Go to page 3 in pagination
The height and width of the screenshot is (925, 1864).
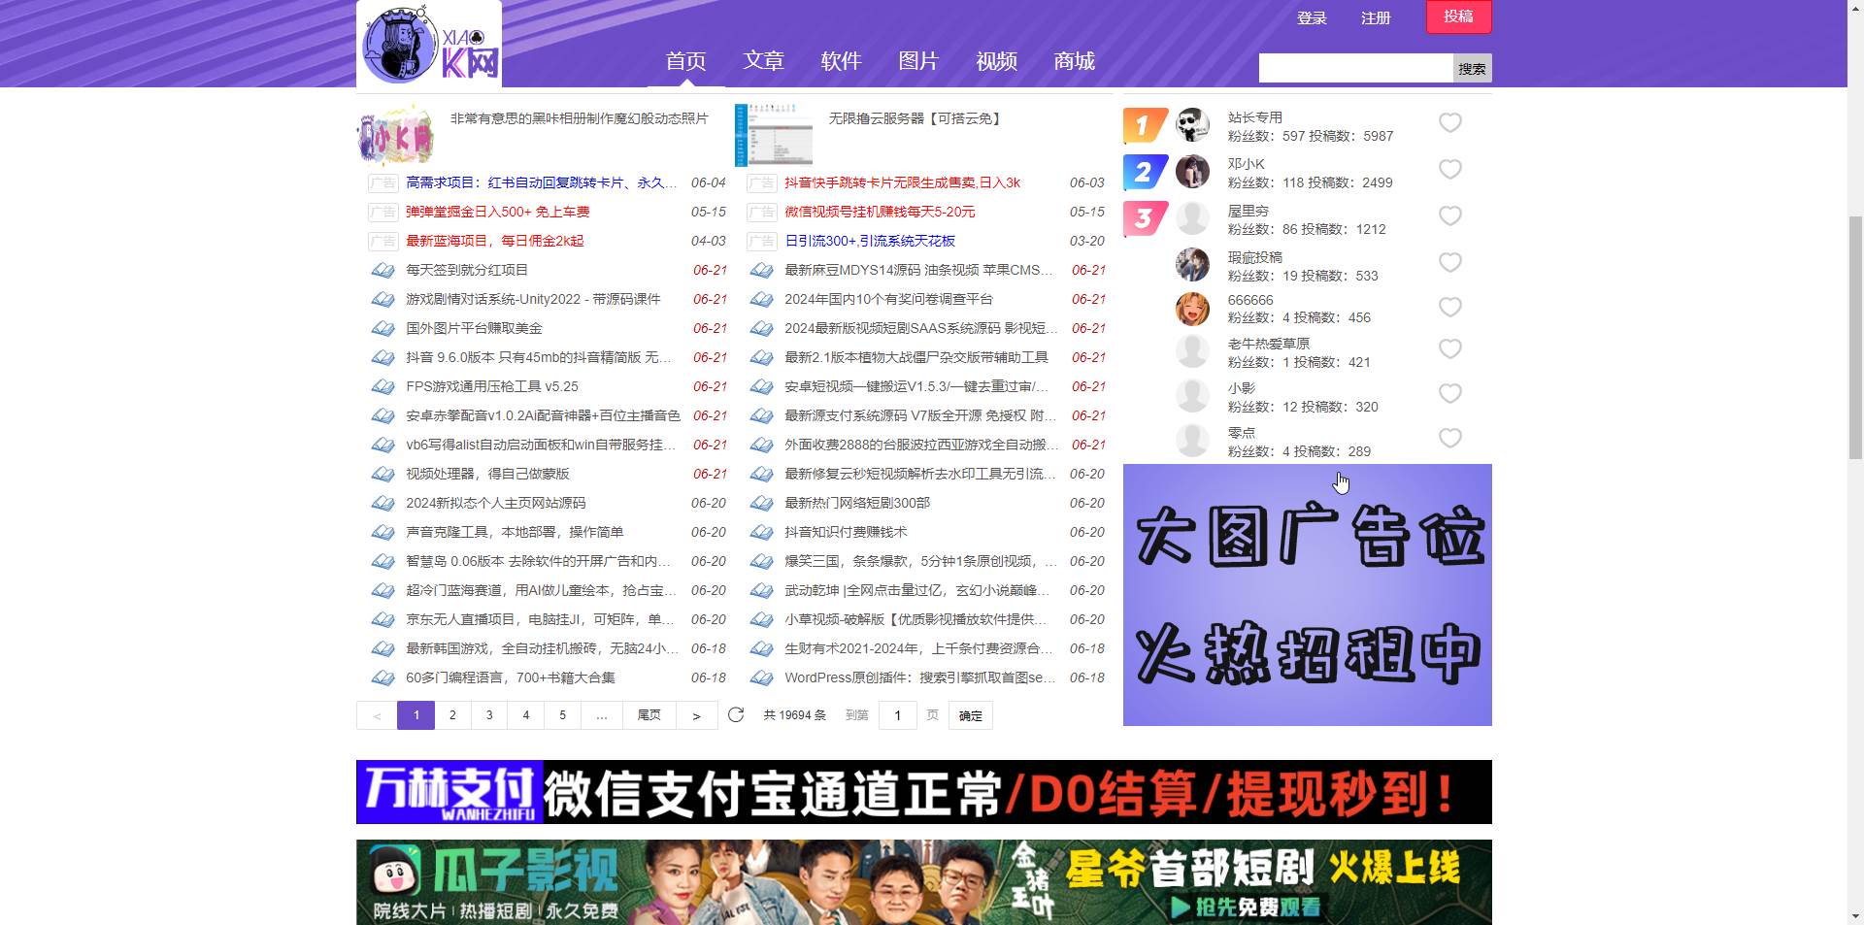[x=489, y=715]
